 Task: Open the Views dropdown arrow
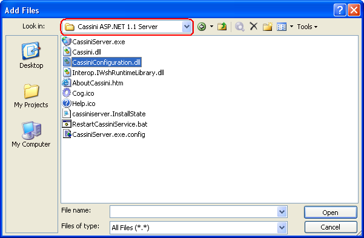(x=291, y=27)
